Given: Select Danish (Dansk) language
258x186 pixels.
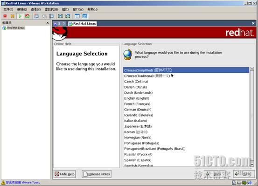Looking at the screenshot, I should (186, 87).
